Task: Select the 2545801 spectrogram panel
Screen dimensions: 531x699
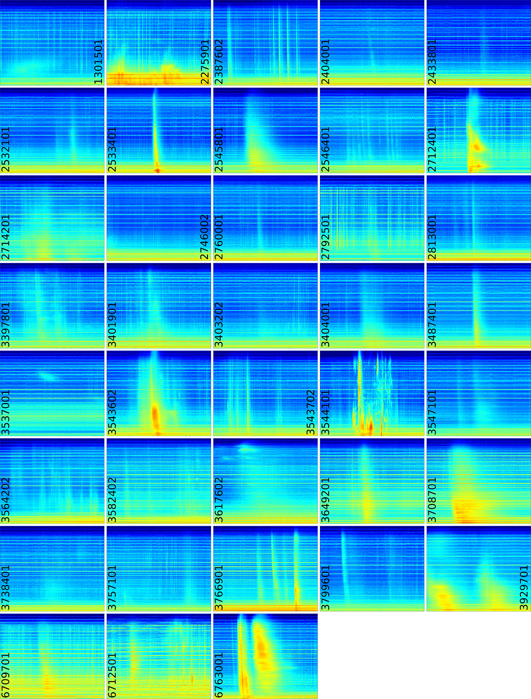Action: [x=265, y=130]
